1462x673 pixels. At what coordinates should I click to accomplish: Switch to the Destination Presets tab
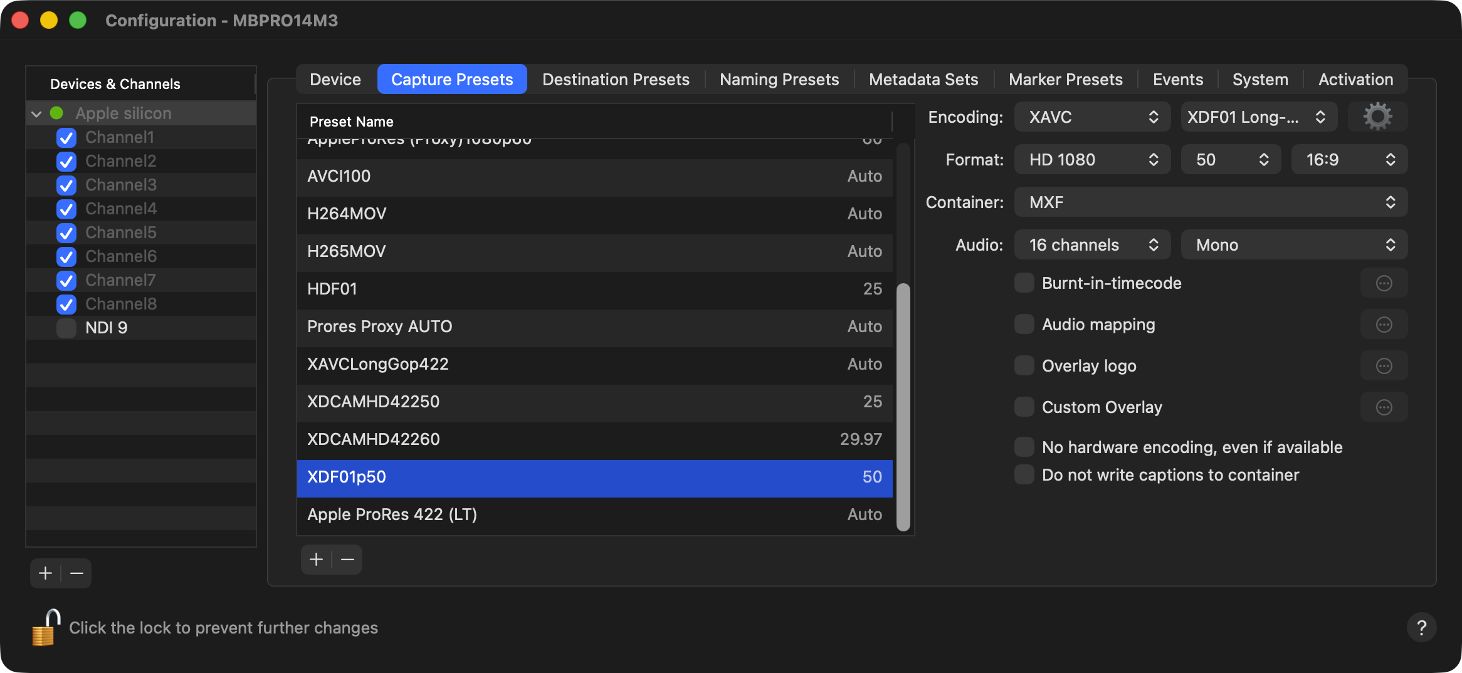(x=616, y=80)
